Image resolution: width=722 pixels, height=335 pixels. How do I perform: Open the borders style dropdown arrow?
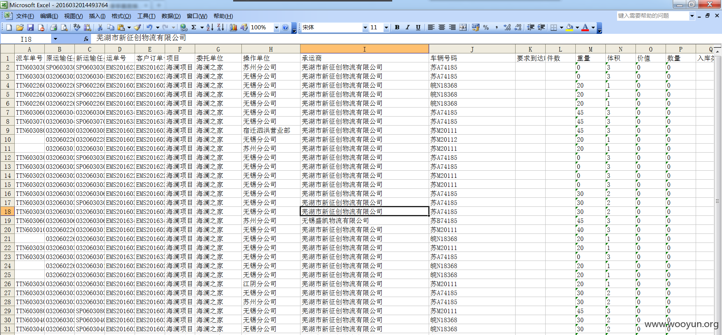point(561,27)
